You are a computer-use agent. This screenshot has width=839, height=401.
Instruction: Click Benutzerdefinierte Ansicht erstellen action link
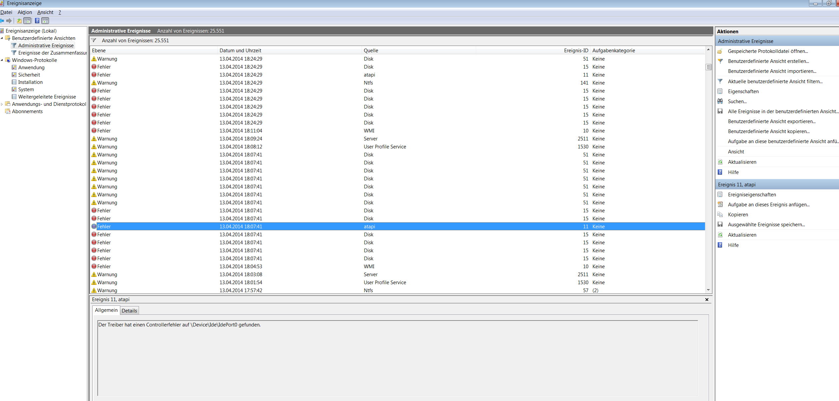tap(768, 61)
